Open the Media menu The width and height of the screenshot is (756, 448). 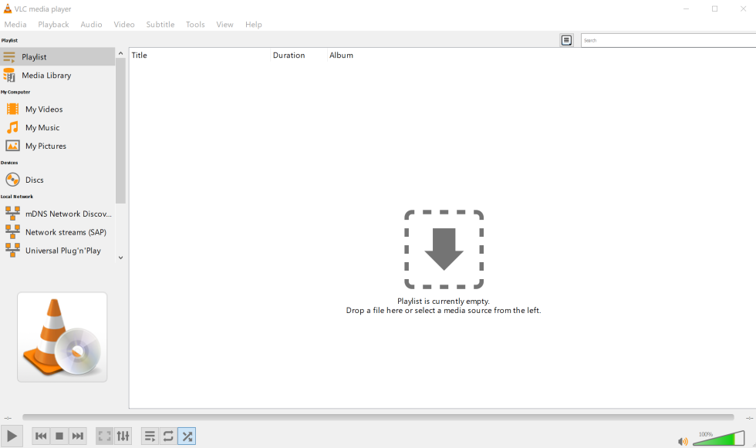click(x=15, y=24)
